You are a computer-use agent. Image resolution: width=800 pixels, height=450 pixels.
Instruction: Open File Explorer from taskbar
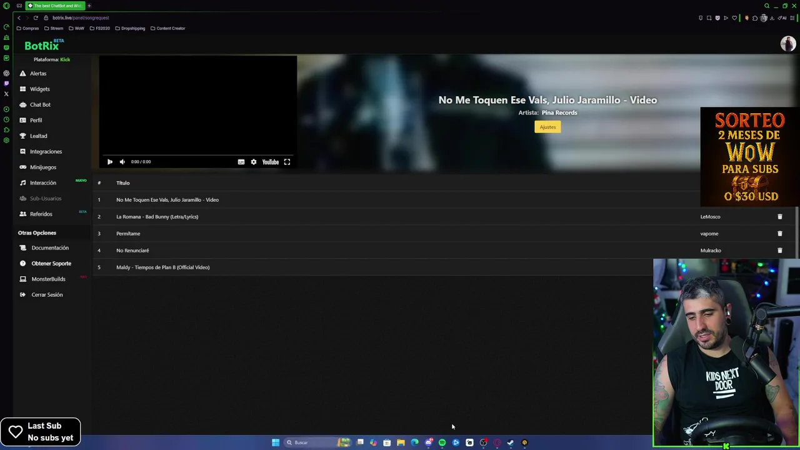tap(401, 442)
